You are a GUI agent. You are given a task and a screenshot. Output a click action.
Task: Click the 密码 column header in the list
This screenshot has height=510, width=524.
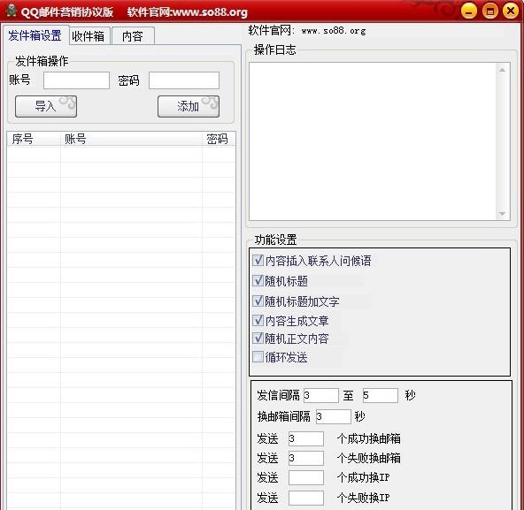tap(219, 139)
